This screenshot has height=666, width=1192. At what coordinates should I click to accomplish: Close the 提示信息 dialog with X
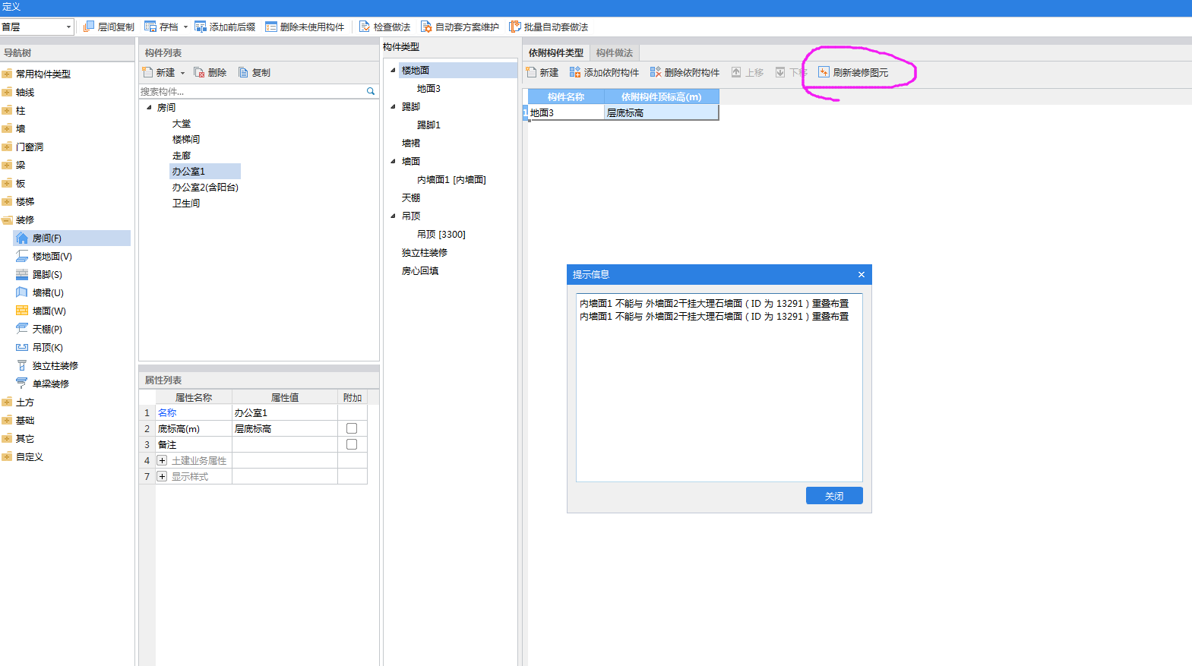tap(861, 274)
